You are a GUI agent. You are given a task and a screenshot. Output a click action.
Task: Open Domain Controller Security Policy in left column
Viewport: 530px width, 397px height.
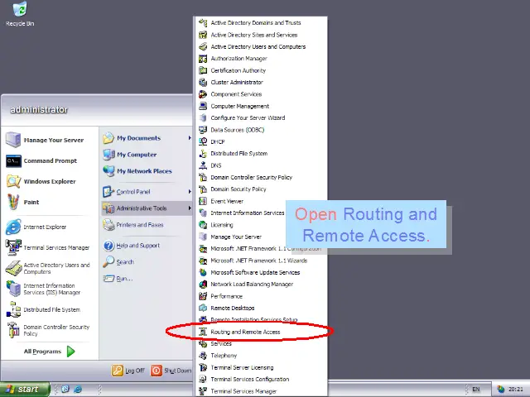pos(49,330)
